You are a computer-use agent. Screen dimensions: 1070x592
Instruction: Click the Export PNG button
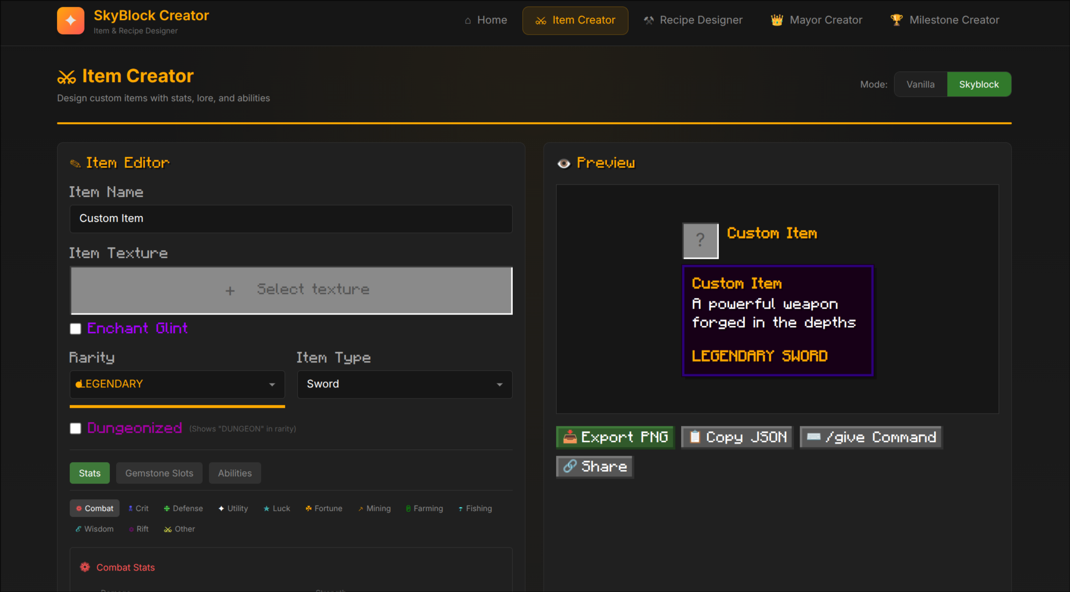coord(615,437)
